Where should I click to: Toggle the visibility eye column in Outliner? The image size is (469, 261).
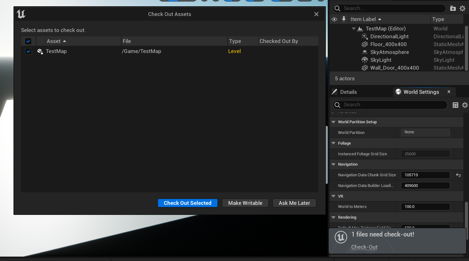coord(334,19)
